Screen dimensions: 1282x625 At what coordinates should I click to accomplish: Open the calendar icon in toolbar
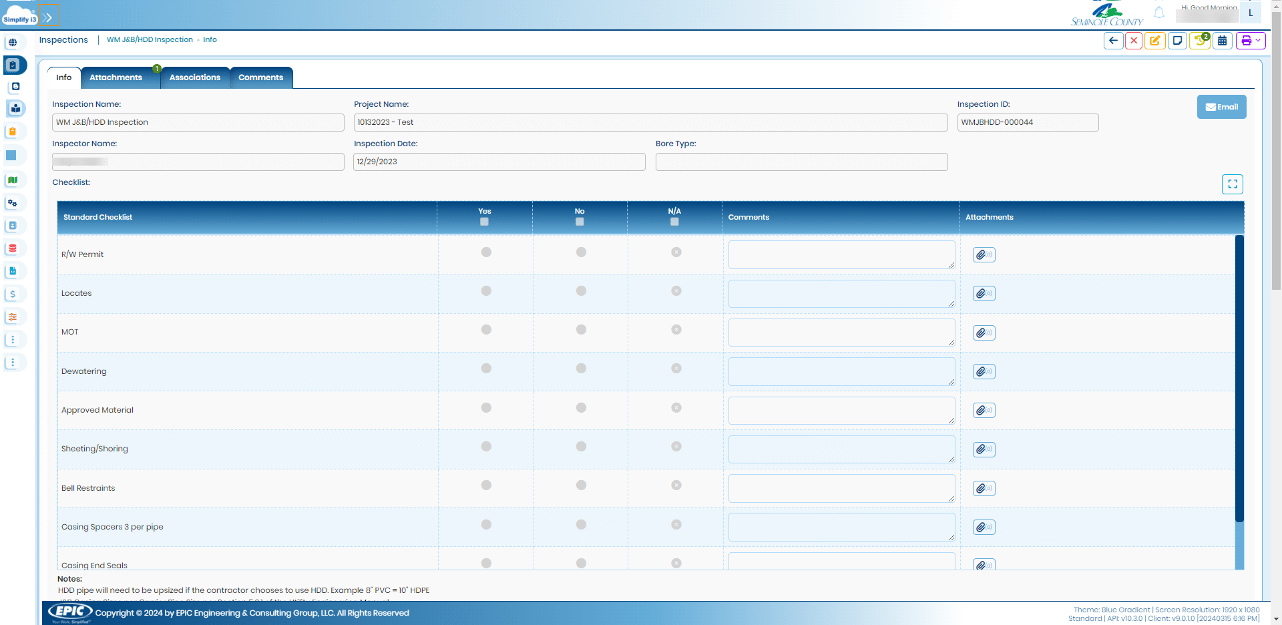pos(1222,41)
